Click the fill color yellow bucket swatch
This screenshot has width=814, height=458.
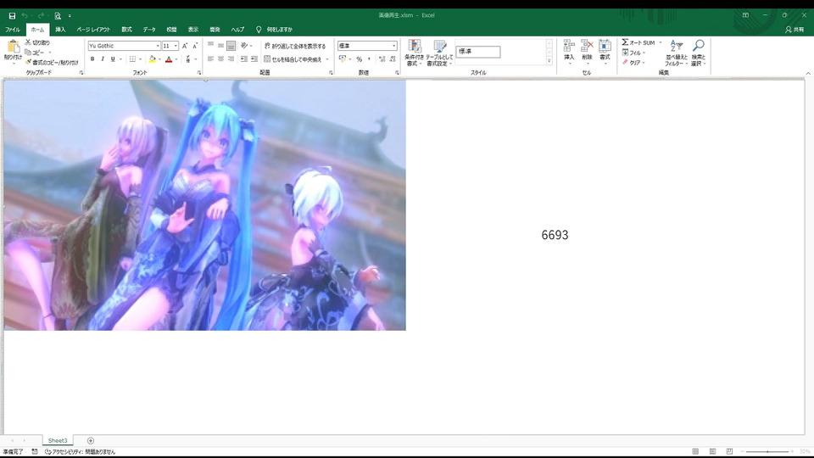coord(152,59)
